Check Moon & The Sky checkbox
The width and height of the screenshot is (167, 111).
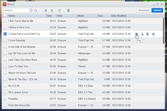(5, 79)
